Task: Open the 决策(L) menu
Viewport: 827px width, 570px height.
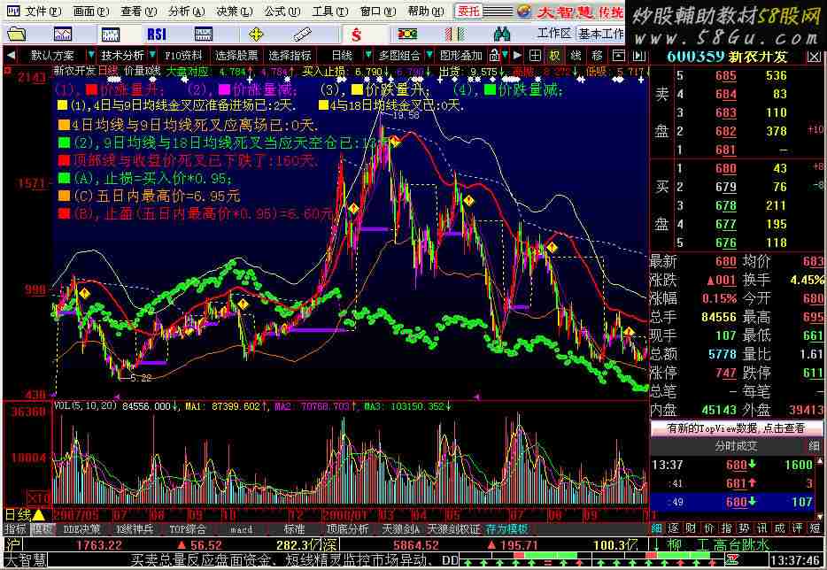Action: (235, 12)
